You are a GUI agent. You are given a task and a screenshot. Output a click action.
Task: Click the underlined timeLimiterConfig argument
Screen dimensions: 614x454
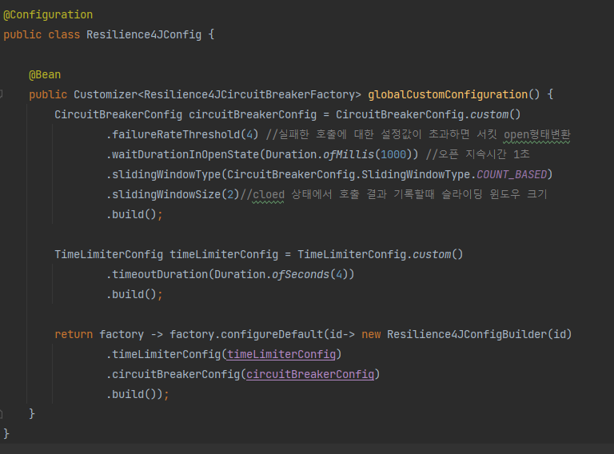(x=281, y=354)
